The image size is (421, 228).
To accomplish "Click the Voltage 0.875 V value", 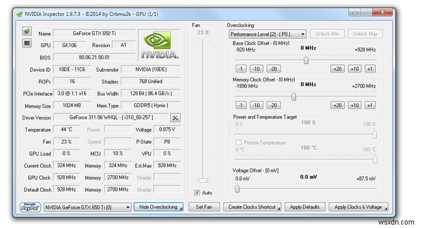I will click(167, 129).
